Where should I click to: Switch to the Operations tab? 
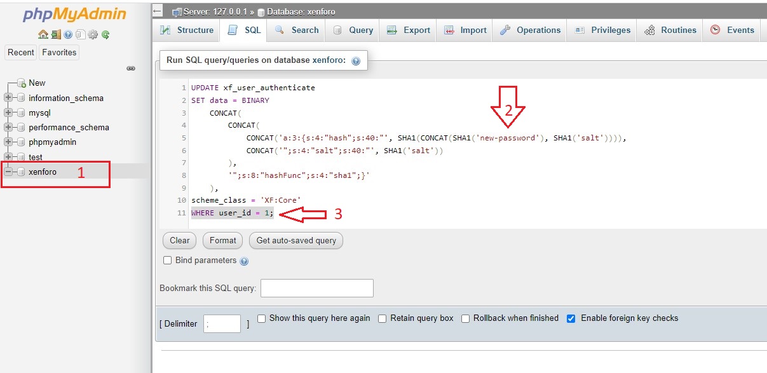point(530,30)
